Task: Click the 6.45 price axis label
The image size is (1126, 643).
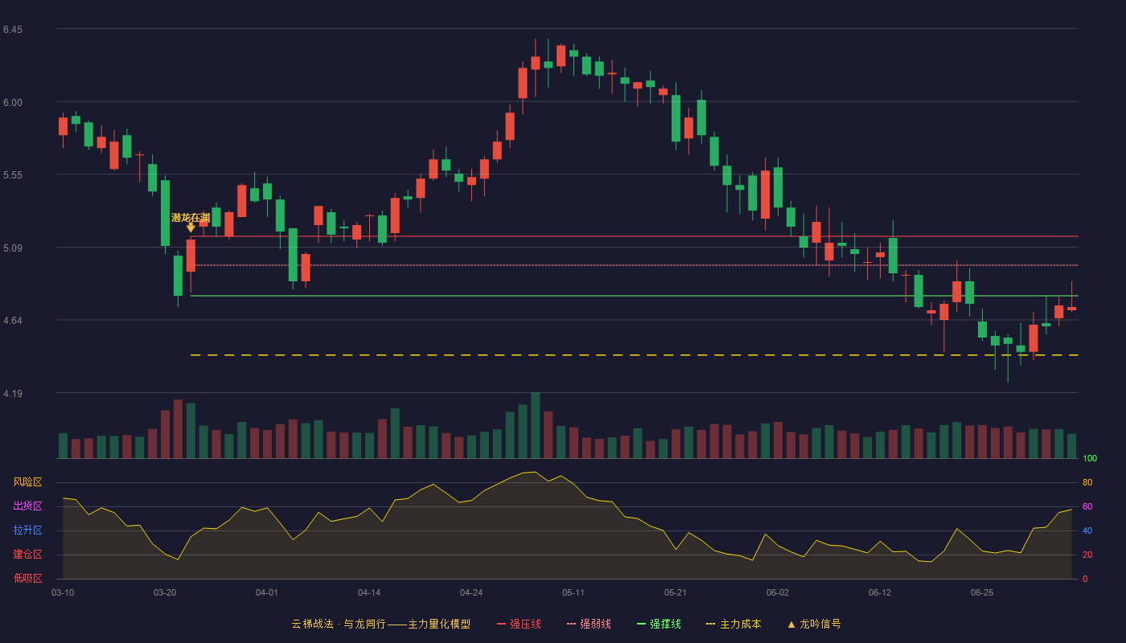Action: 13,30
